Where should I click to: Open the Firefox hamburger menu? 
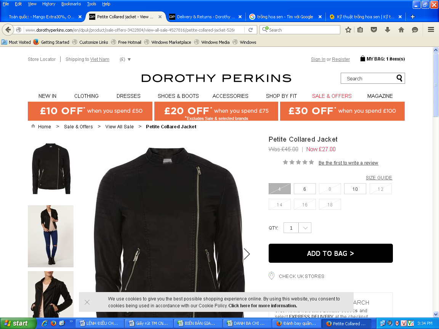pos(431,30)
